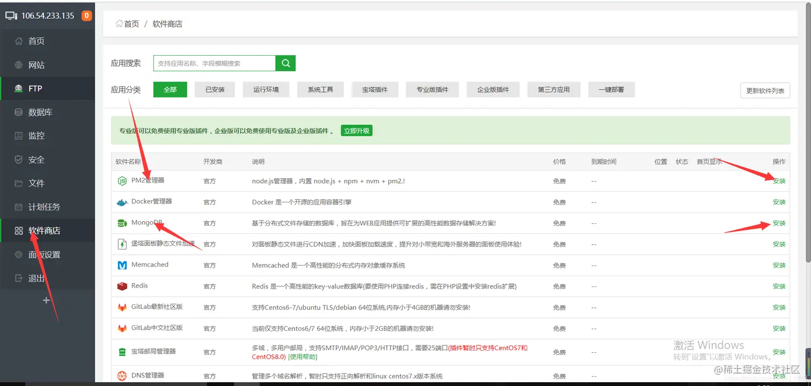Click the Docker管理器 whale icon
This screenshot has width=811, height=386.
[122, 202]
